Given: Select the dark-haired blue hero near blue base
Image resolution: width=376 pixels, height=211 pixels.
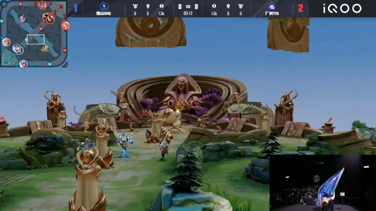Looking at the screenshot, I should tap(16, 48).
